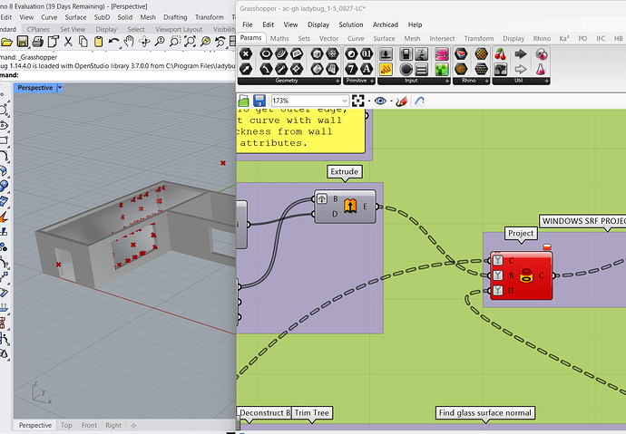Screen dimensions: 626x434
Task: Select CPlanes toolbar tab in Rhino
Action: [38, 29]
